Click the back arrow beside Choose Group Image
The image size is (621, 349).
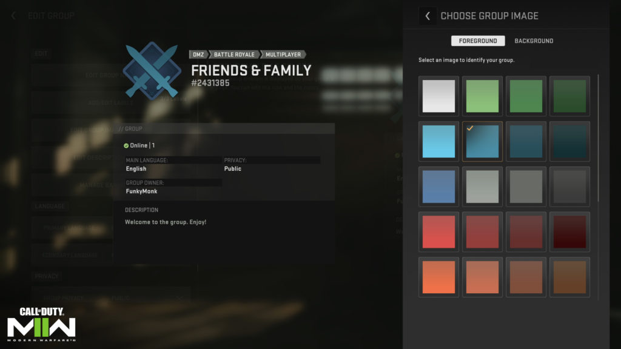click(428, 16)
